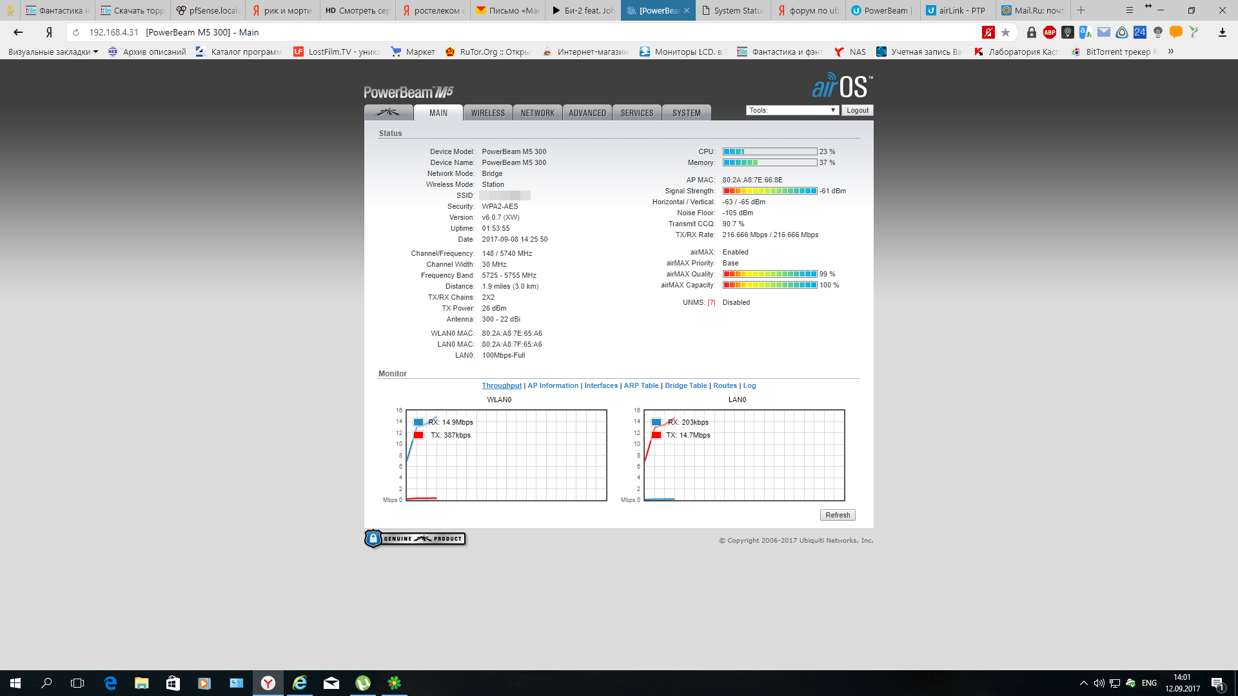Open the volume control in tray
The image size is (1238, 696).
(1099, 683)
